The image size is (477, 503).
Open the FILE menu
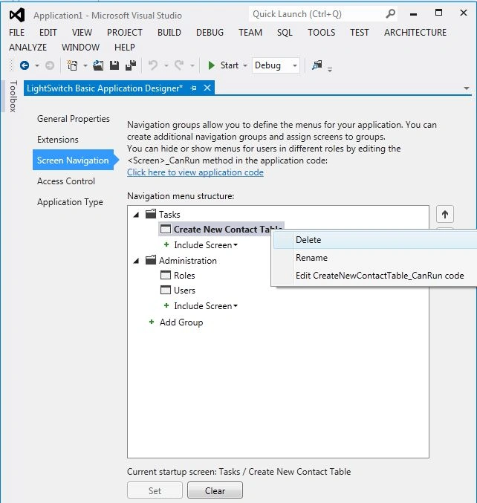click(16, 33)
